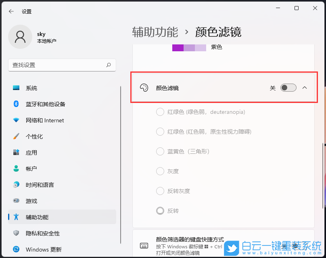Choose the 反转 filter option
This screenshot has height=258, width=326.
160,210
